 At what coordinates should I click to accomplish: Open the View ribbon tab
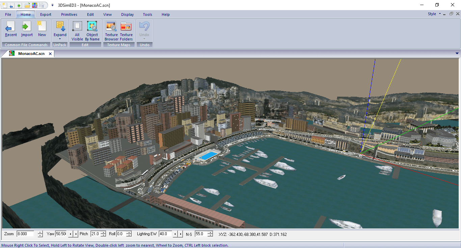click(108, 14)
